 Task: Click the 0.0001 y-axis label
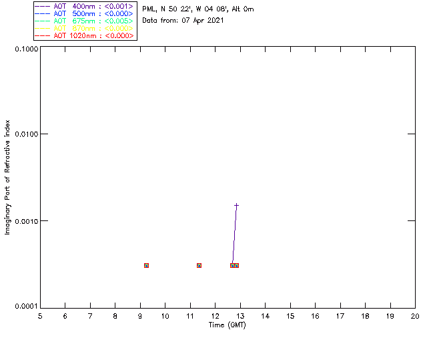coord(26,307)
